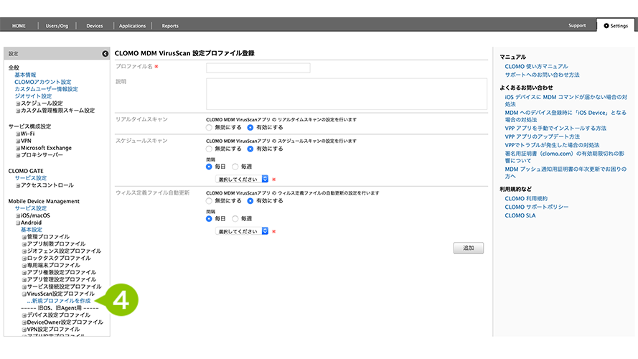The height and width of the screenshot is (359, 638).
Task: Open Settings tab with gear icon
Action: 616,26
